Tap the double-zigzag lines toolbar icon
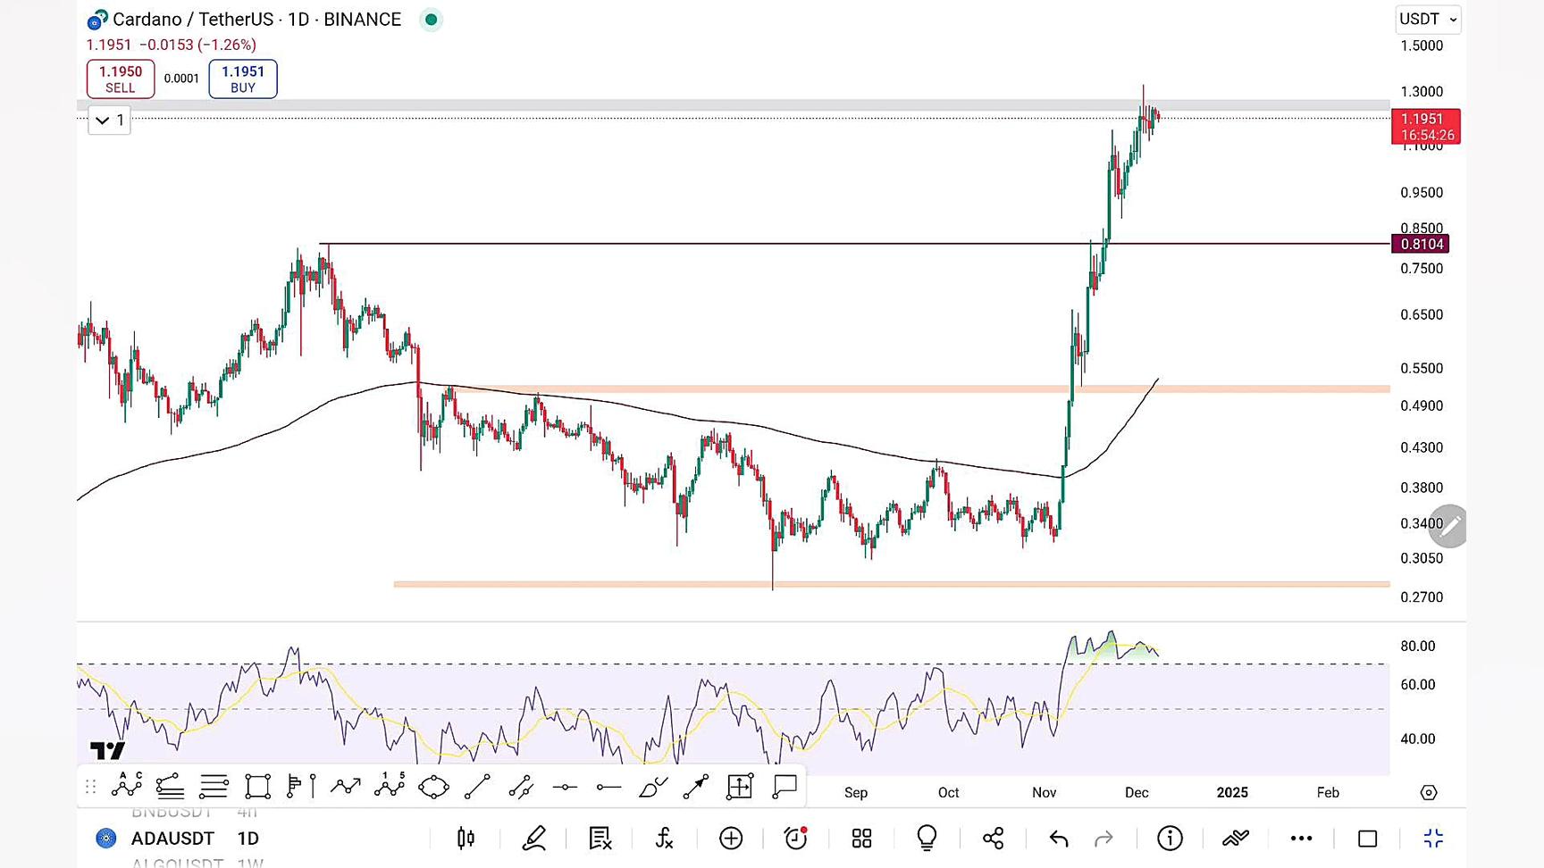 point(1236,839)
